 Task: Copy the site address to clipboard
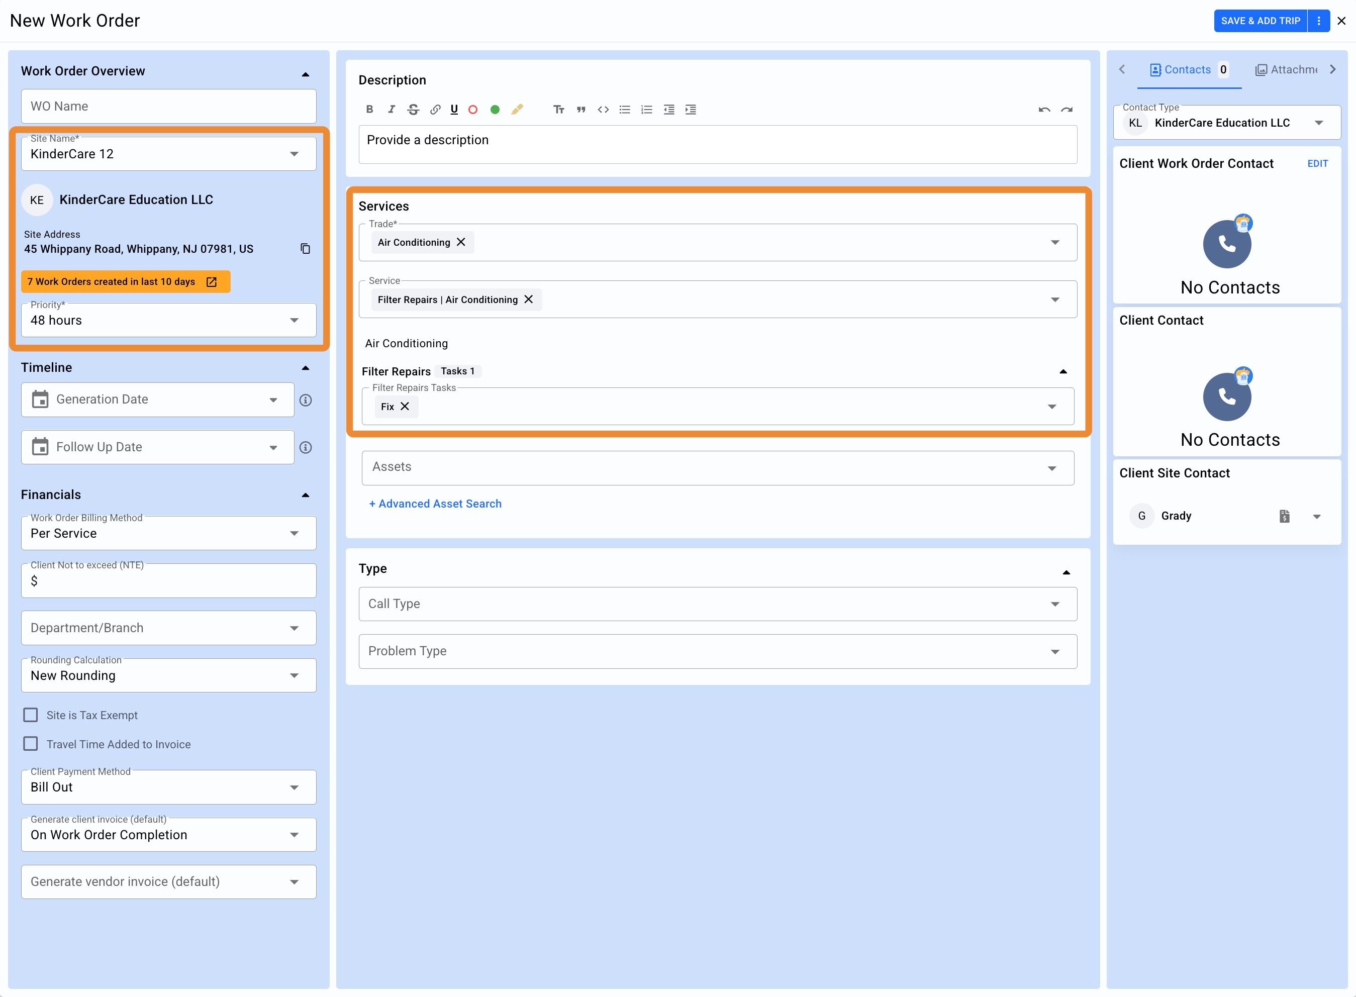pos(306,249)
